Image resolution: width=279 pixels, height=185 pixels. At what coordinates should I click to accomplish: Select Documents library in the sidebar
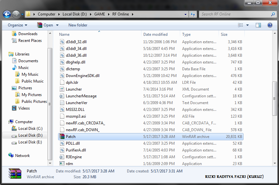(28, 61)
